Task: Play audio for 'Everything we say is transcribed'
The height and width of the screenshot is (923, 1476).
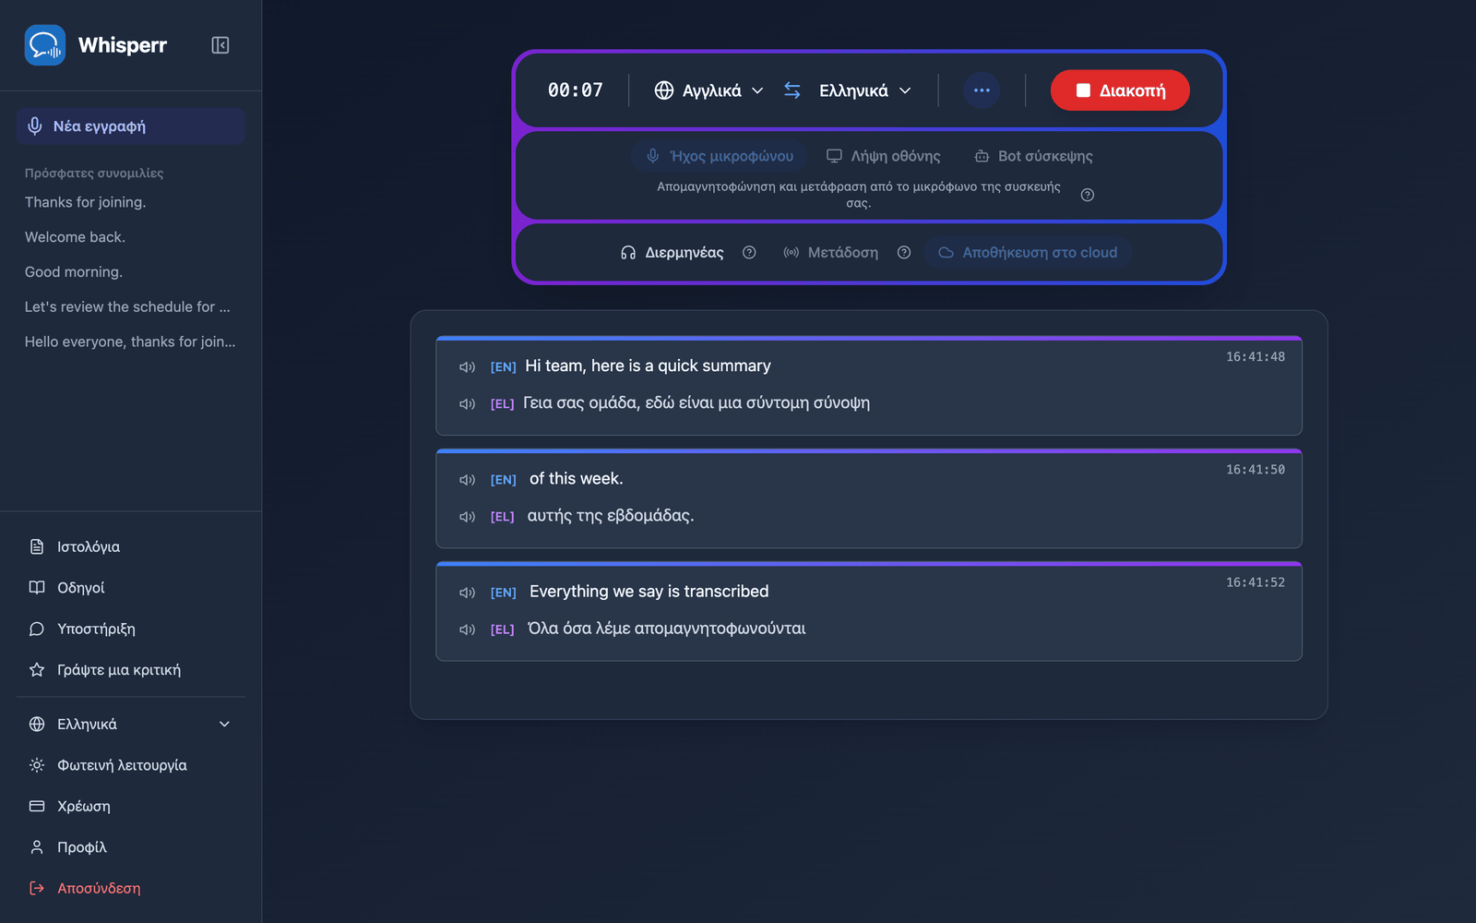Action: pyautogui.click(x=467, y=593)
